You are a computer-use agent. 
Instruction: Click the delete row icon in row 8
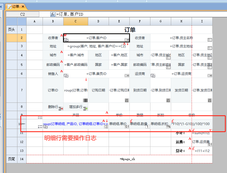61,109
